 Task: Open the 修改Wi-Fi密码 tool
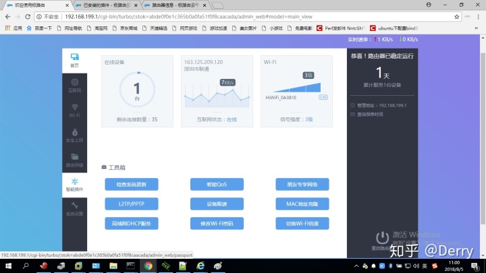217,224
